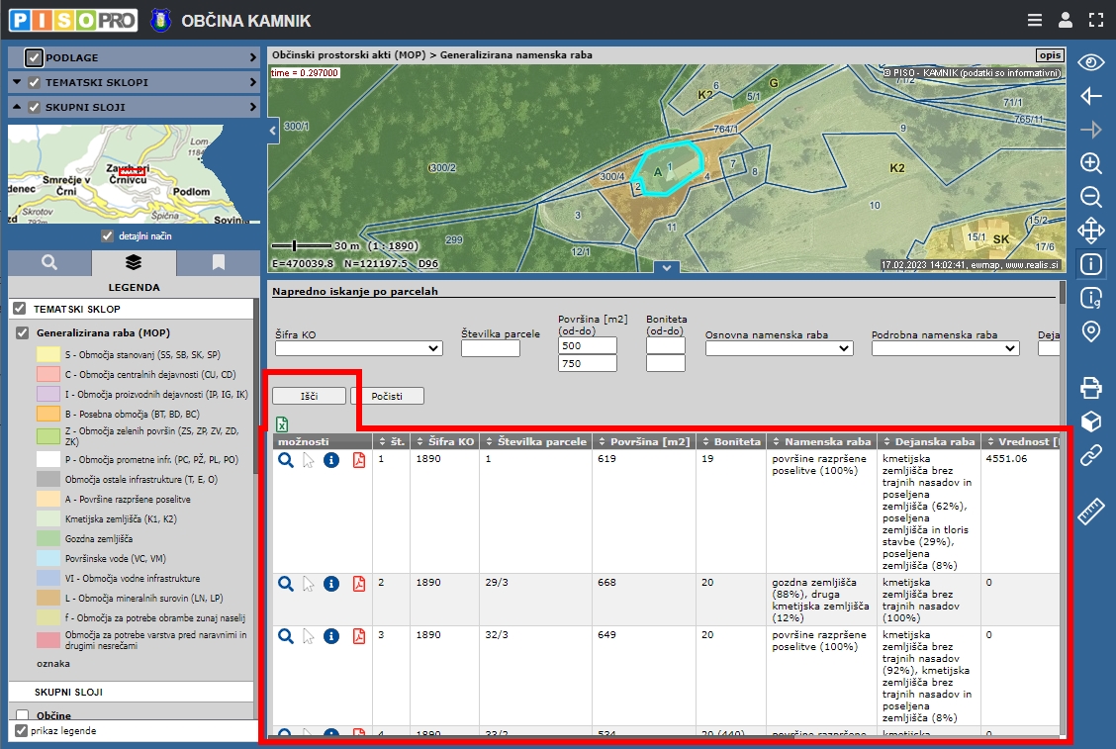
Task: Click the Išči search button
Action: [309, 396]
